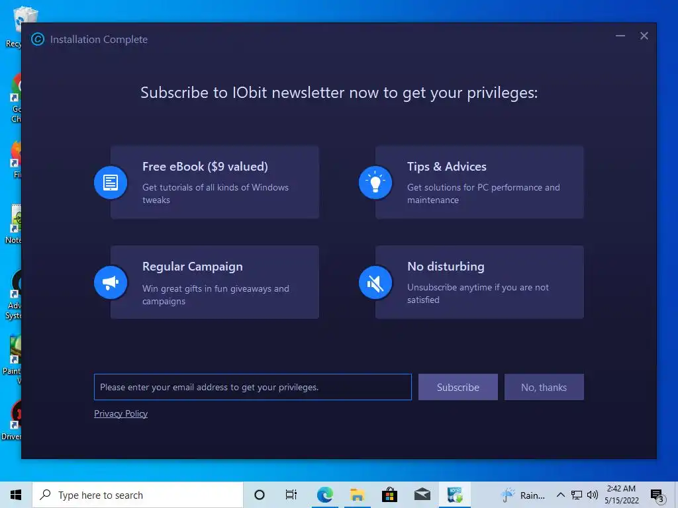Decline with the No, thanks button

click(x=544, y=387)
